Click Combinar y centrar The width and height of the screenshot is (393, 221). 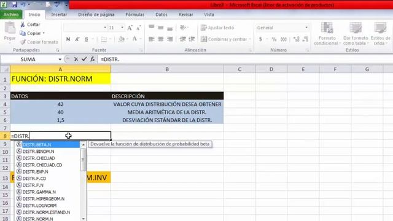[x=224, y=39]
